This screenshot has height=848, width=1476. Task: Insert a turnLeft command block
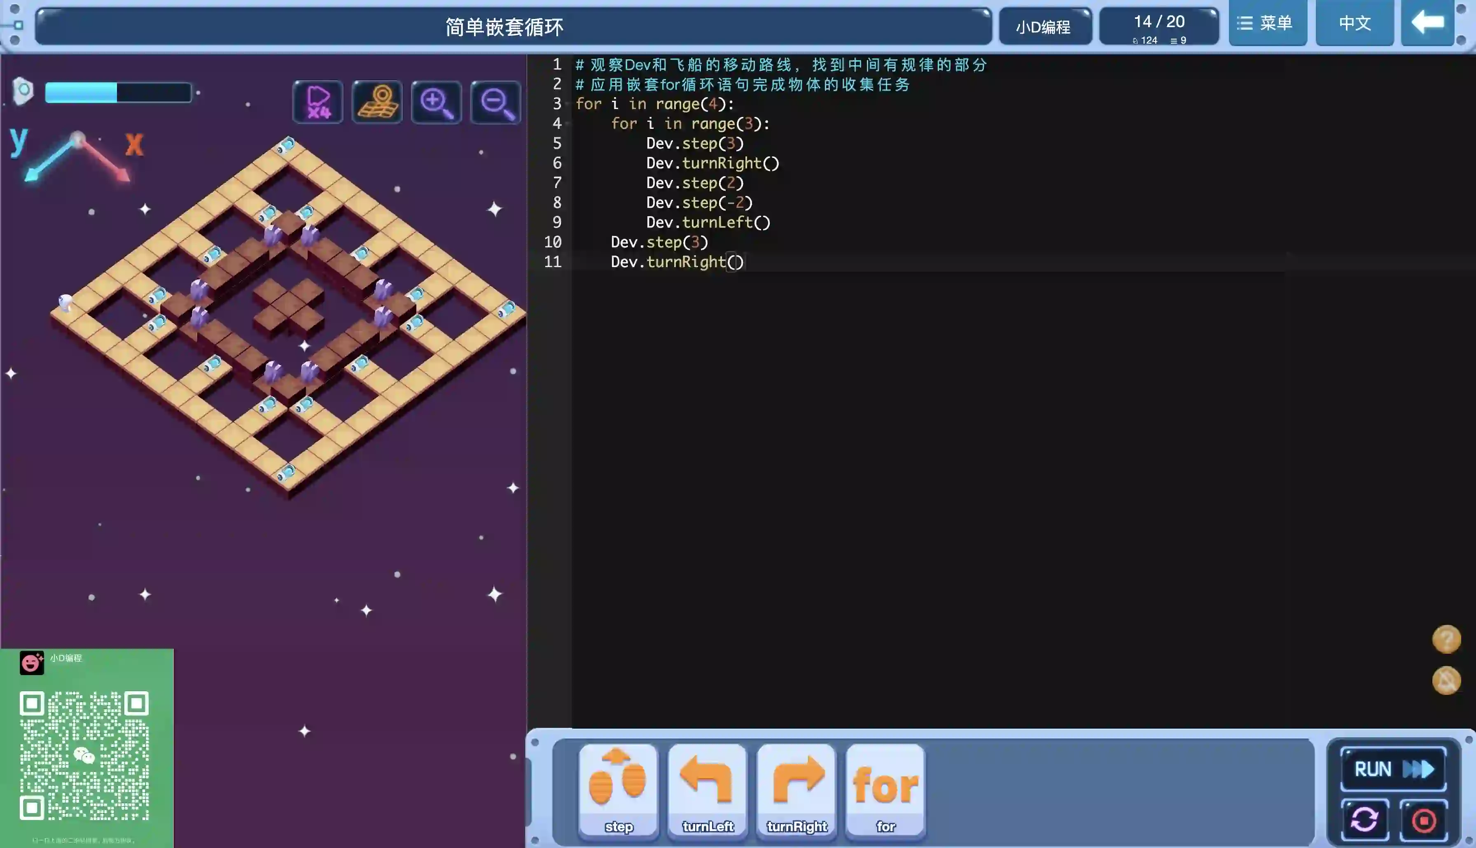pyautogui.click(x=707, y=790)
